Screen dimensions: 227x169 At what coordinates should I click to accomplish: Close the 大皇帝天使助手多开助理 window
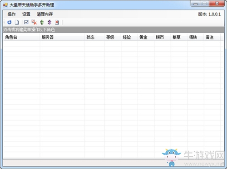click(217, 4)
